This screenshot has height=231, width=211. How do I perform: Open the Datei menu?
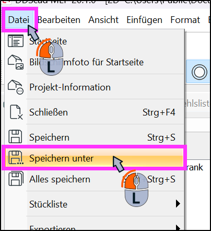[x=19, y=20]
